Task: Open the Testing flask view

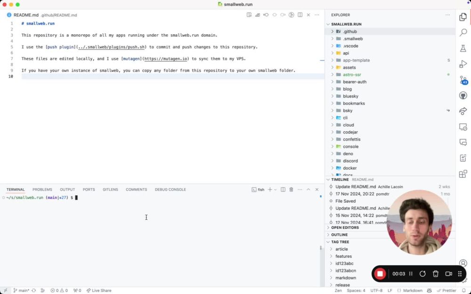Action: pos(463,48)
